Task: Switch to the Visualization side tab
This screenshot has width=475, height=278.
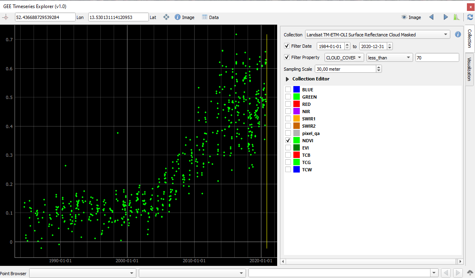Action: tap(470, 69)
